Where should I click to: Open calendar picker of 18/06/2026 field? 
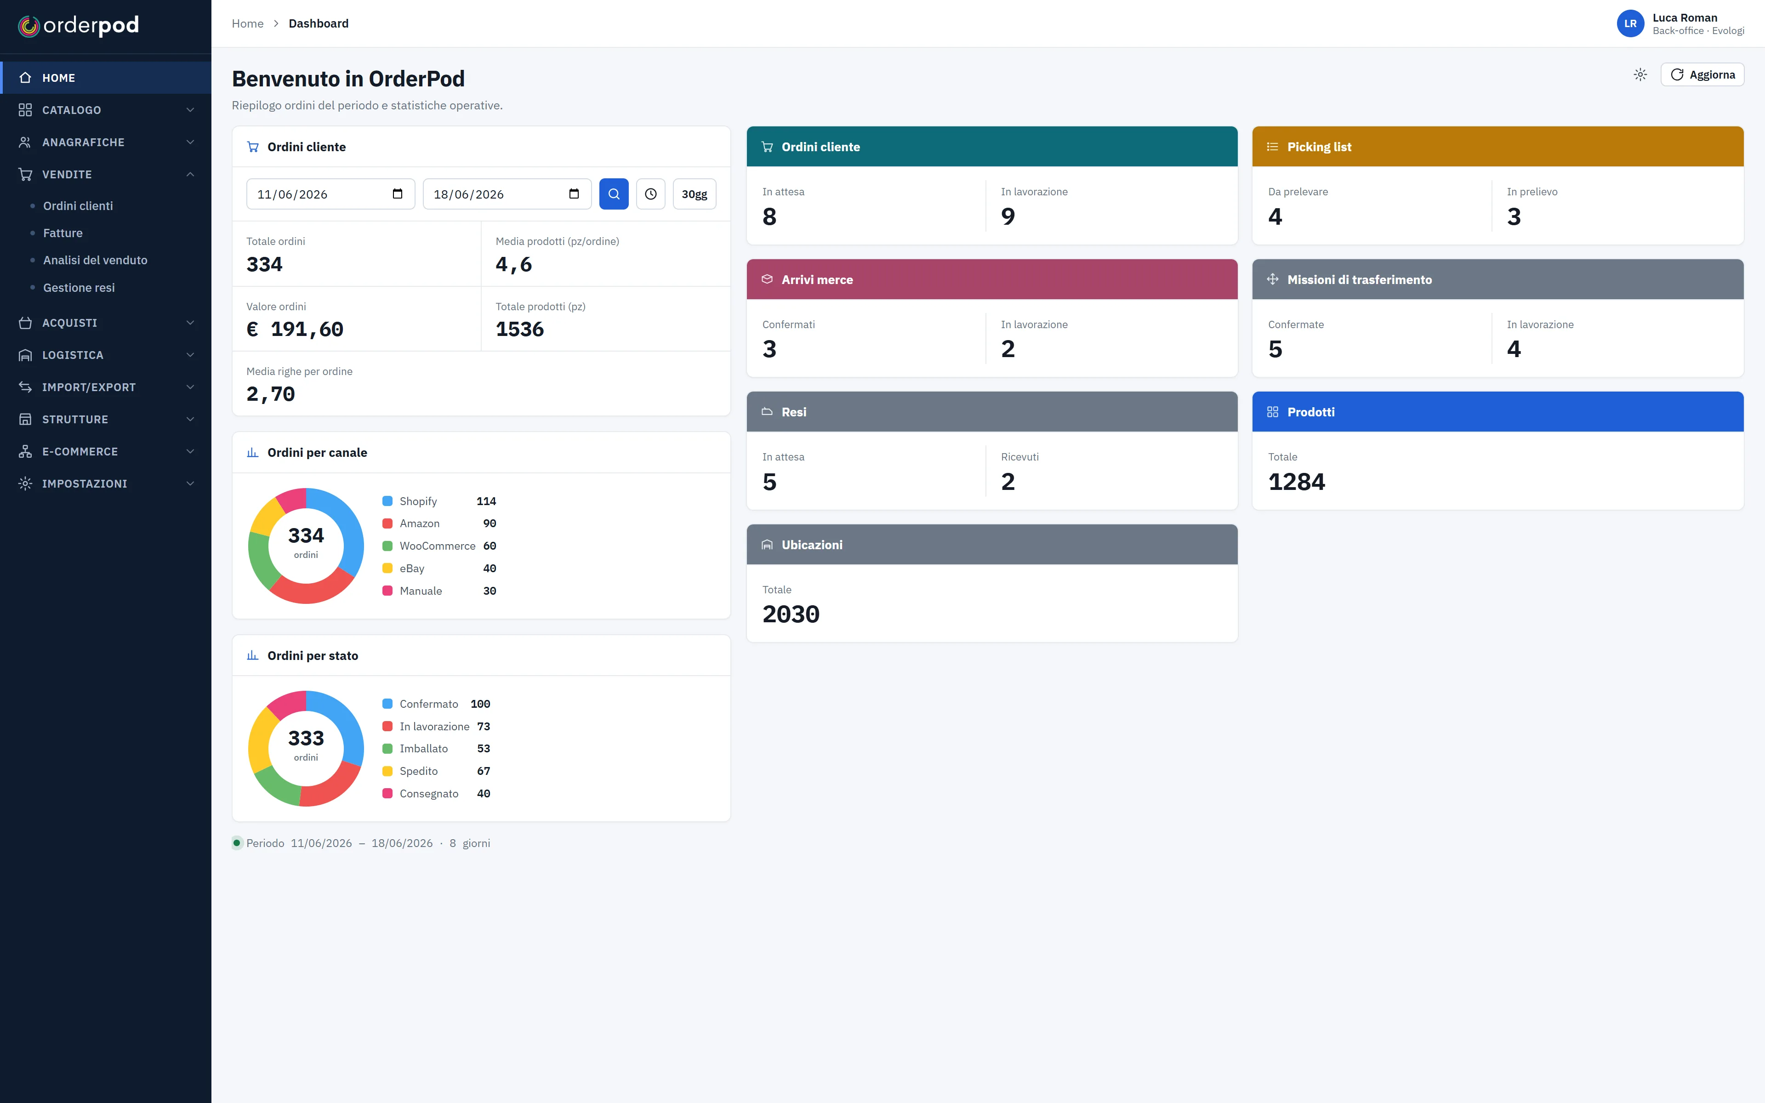[574, 194]
